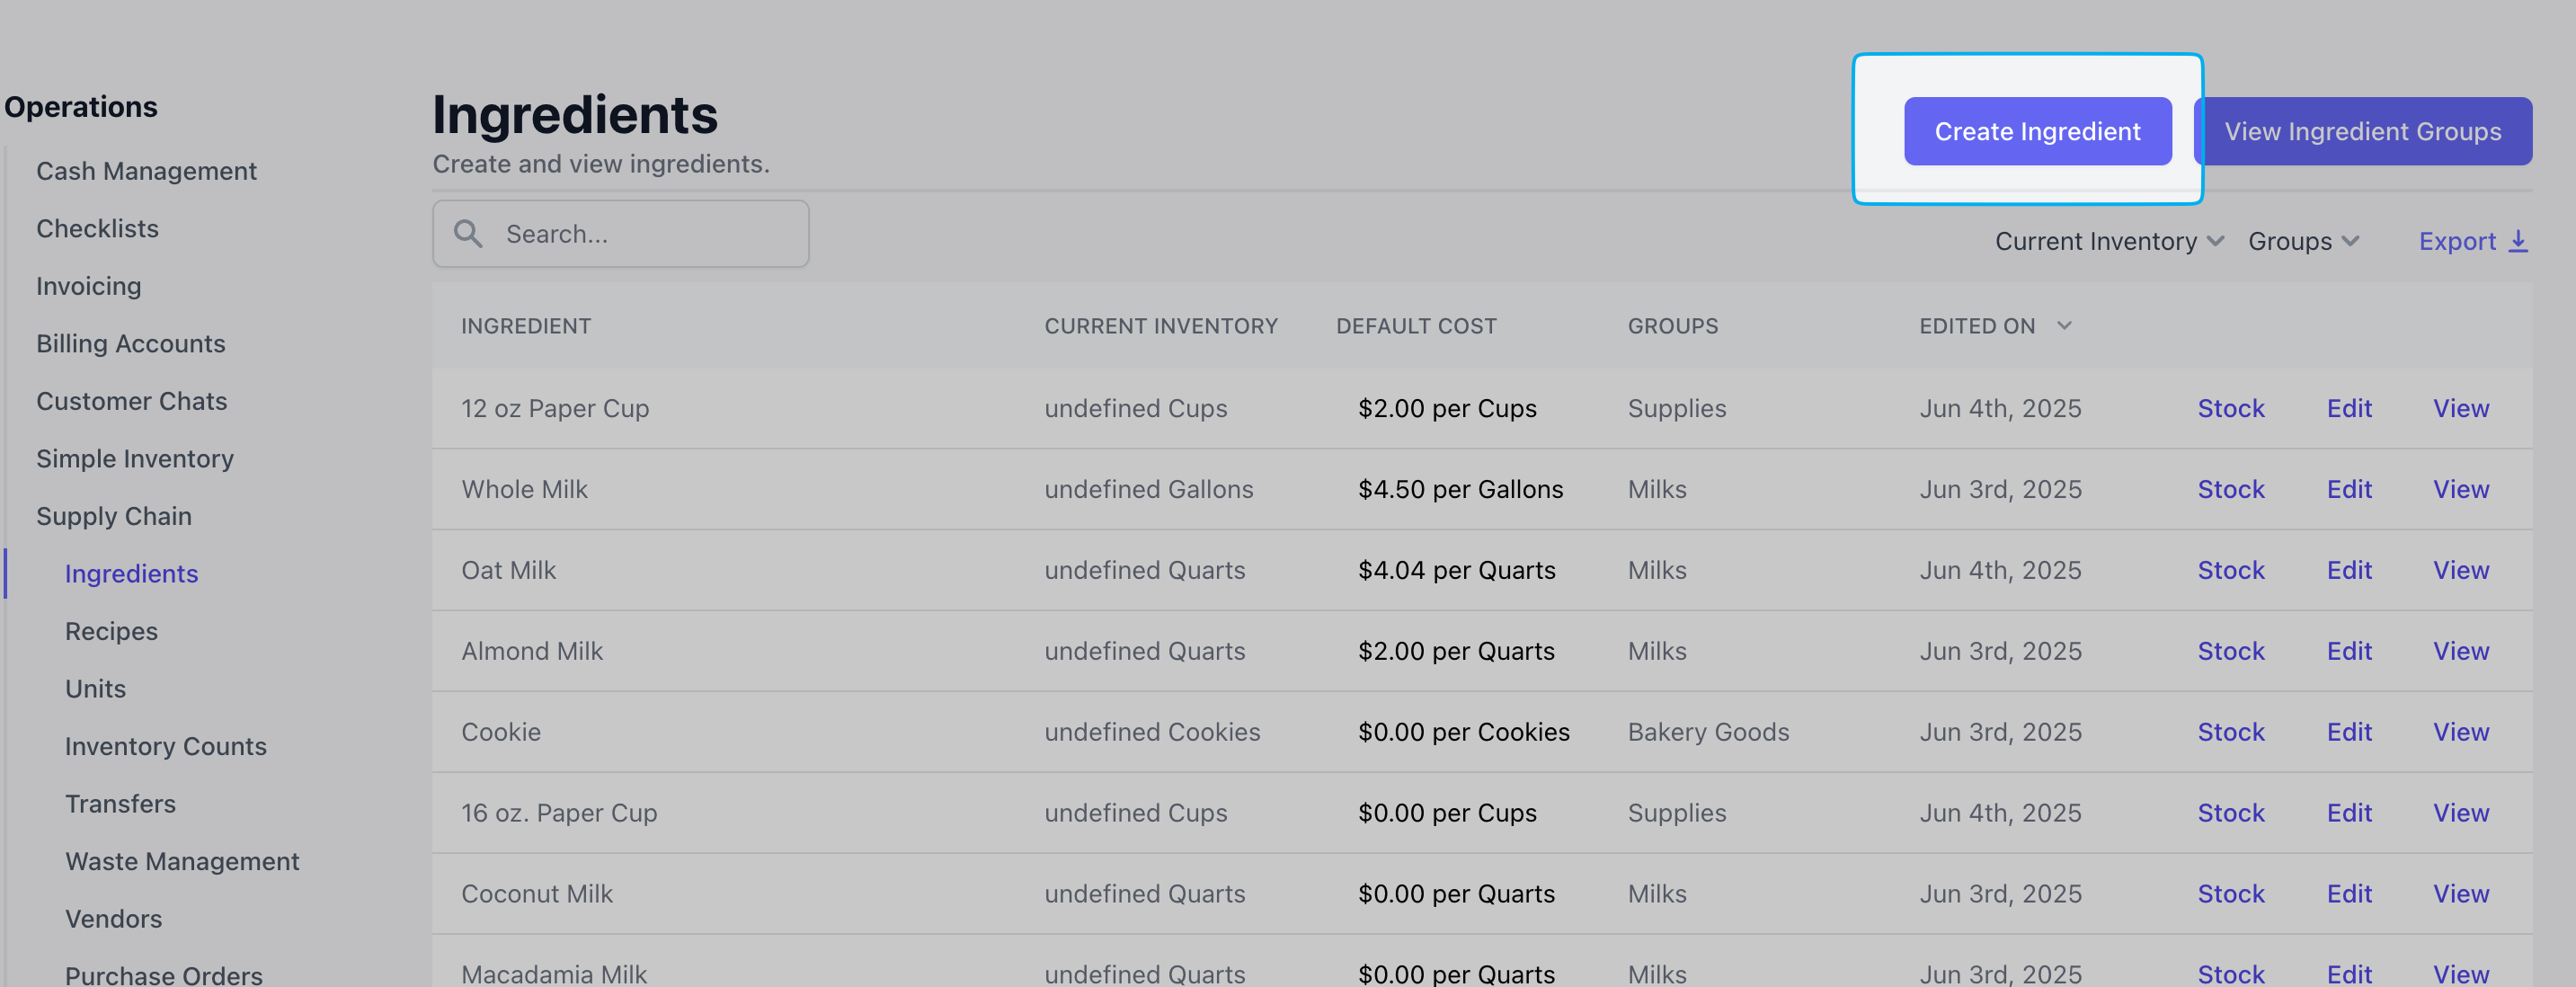The height and width of the screenshot is (987, 2576).
Task: Open Simple Inventory in sidebar
Action: pyautogui.click(x=134, y=459)
